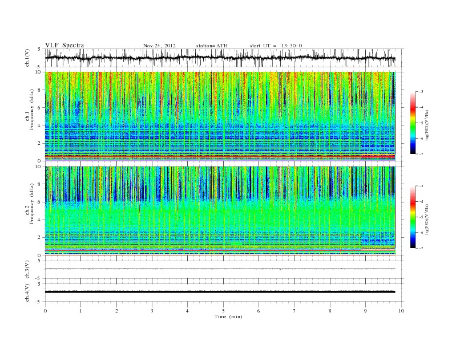Click the "3" tick on time axis
452x349 pixels.
(x=152, y=311)
